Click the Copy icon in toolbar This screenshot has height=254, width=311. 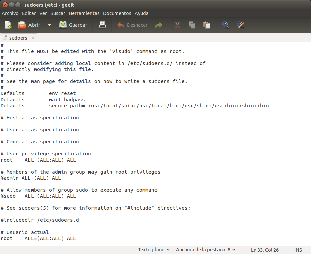192,25
